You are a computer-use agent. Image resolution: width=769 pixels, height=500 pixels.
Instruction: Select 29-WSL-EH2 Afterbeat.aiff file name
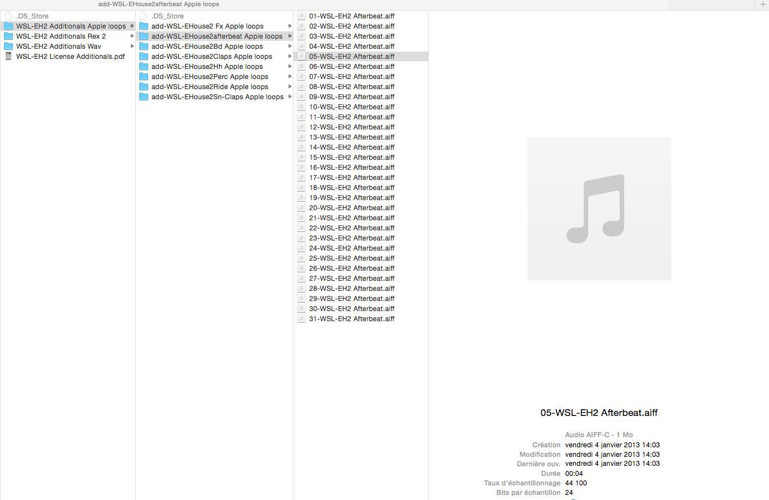pyautogui.click(x=352, y=299)
